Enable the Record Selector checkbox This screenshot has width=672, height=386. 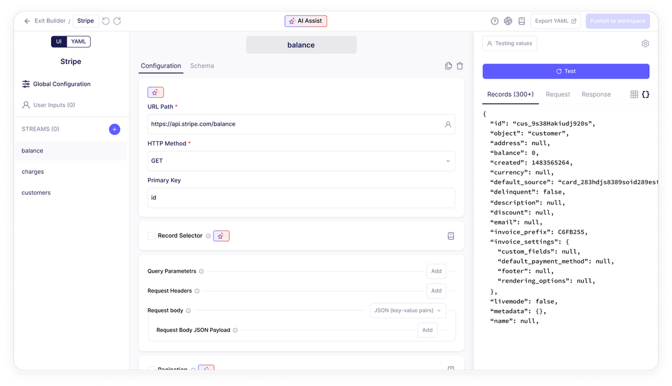tap(151, 236)
